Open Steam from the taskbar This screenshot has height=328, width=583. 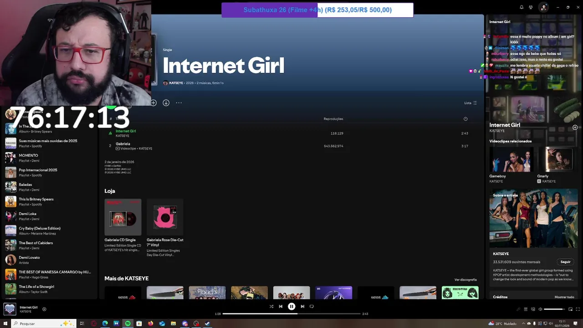[x=207, y=323]
